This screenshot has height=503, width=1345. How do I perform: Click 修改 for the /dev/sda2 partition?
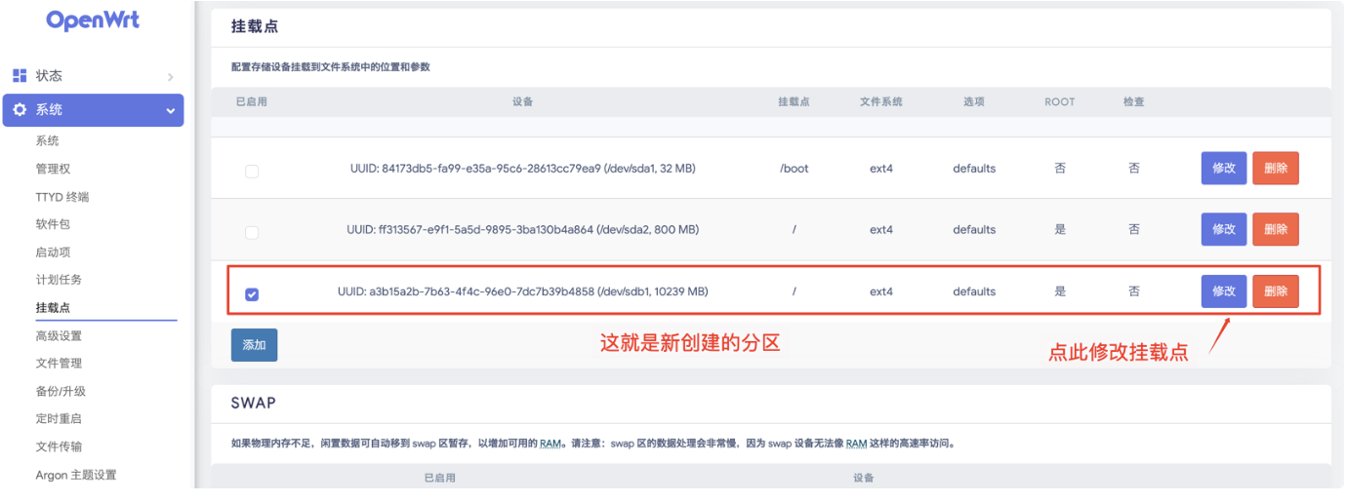coord(1223,229)
